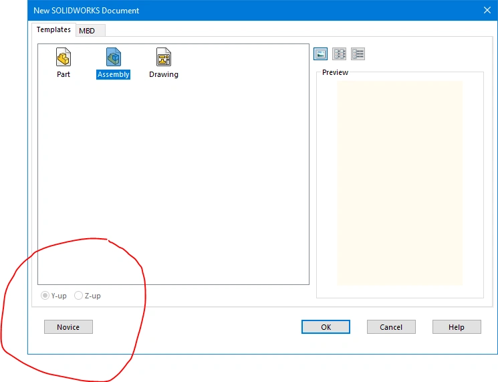Click the Cancel button

point(391,327)
